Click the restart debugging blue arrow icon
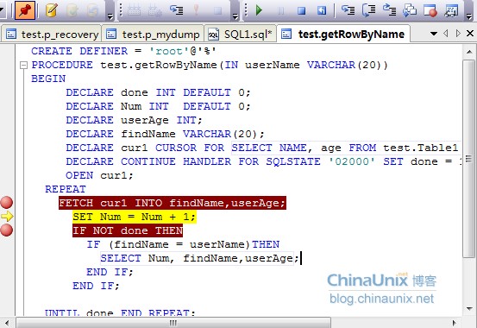This screenshot has width=477, height=328. tap(322, 10)
